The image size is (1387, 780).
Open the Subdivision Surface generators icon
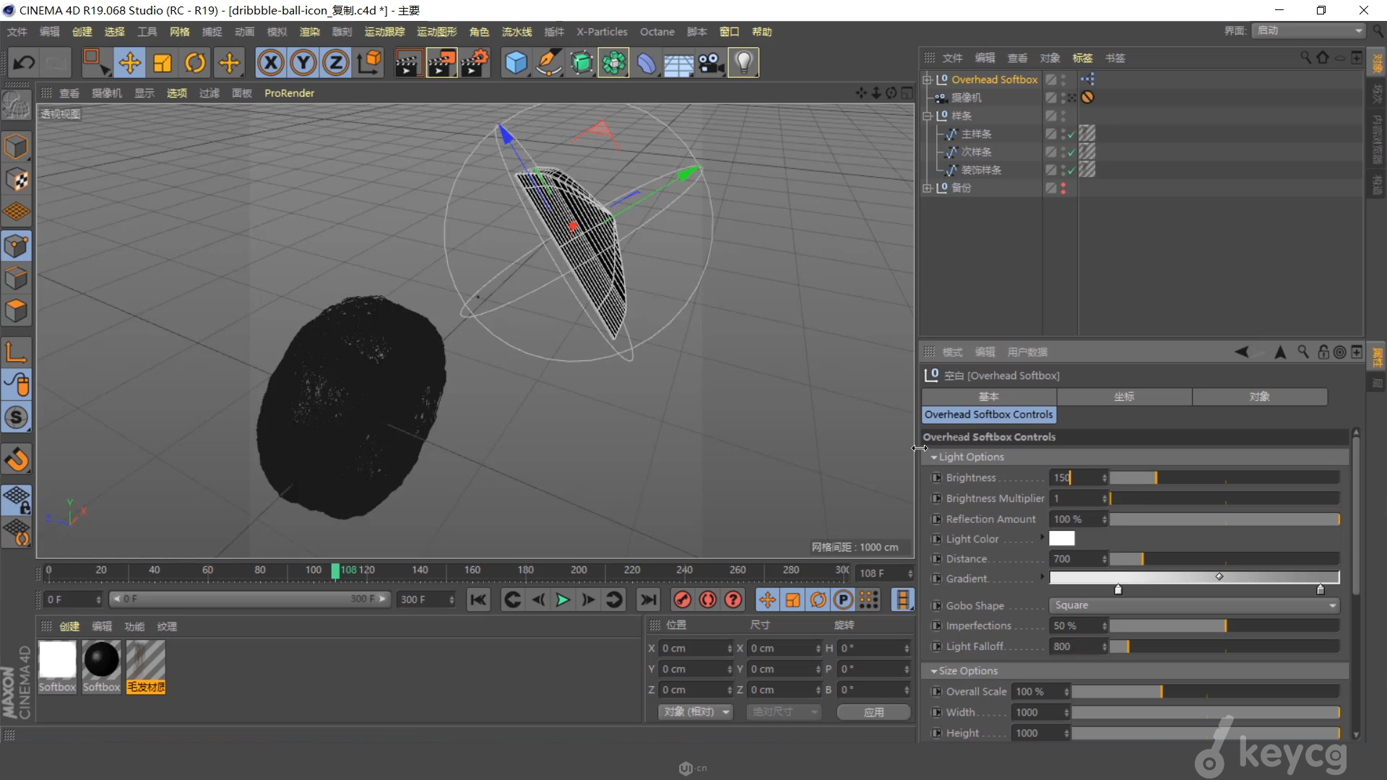point(582,63)
